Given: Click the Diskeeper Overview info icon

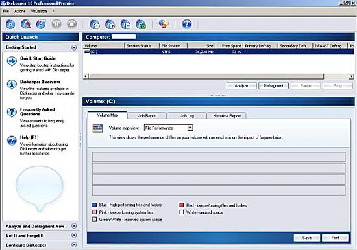Looking at the screenshot, I should pyautogui.click(x=12, y=85).
